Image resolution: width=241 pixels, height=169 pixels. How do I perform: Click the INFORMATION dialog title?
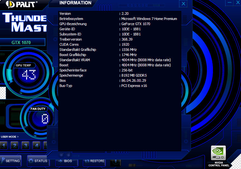point(75,3)
